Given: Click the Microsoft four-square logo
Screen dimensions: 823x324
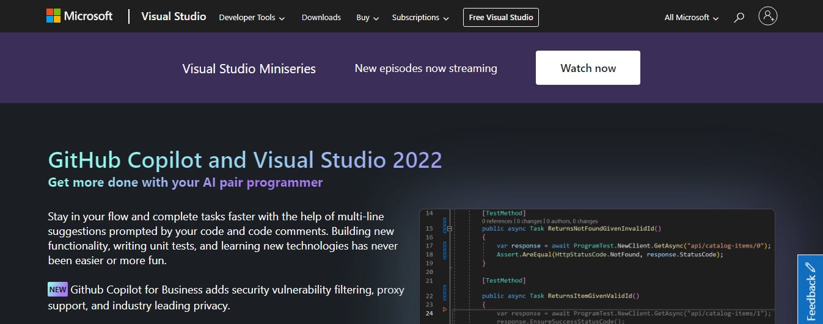Looking at the screenshot, I should 54,16.
